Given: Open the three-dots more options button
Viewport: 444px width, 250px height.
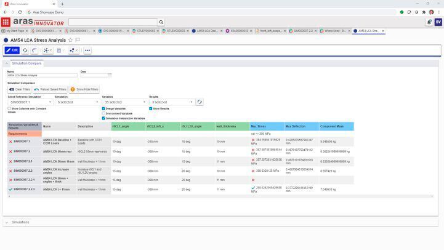Looking at the screenshot, I should 87,50.
